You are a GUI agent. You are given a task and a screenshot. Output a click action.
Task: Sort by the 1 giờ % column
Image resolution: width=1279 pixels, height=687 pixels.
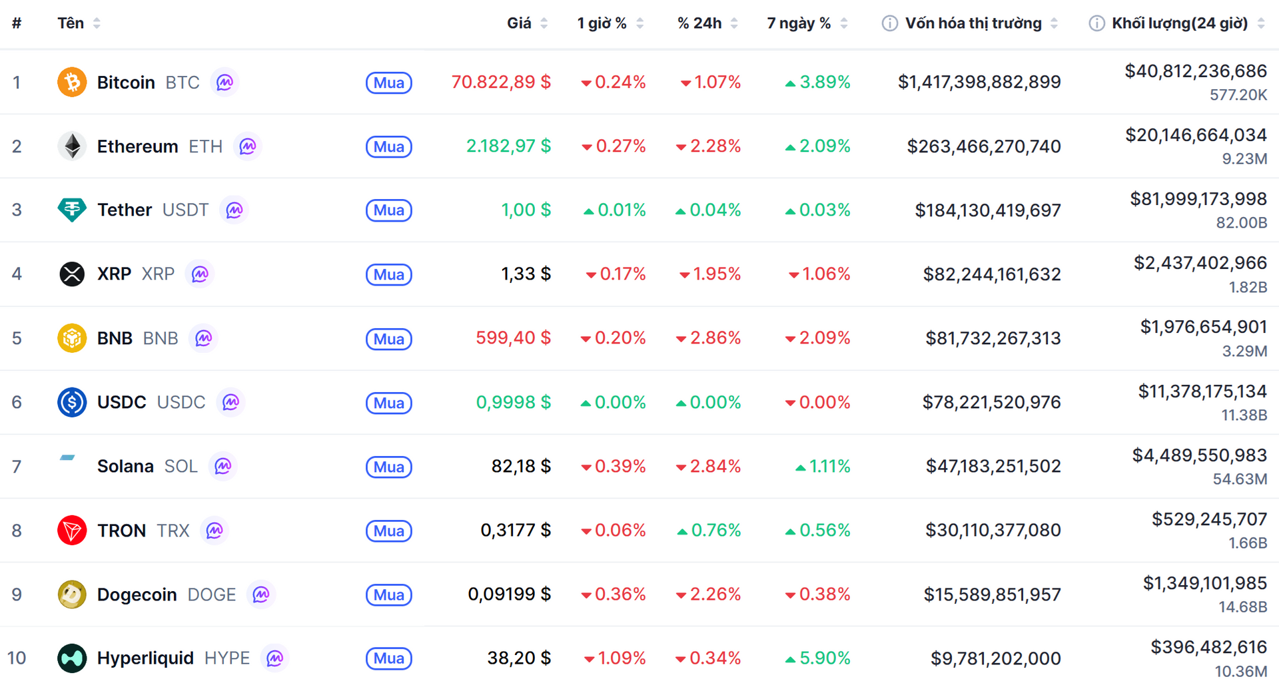[610, 23]
